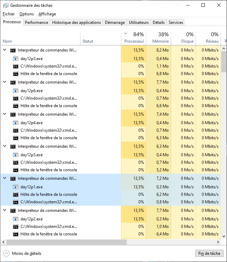
Task: Click console host icon under day12p5.exe
Action: 16,170
